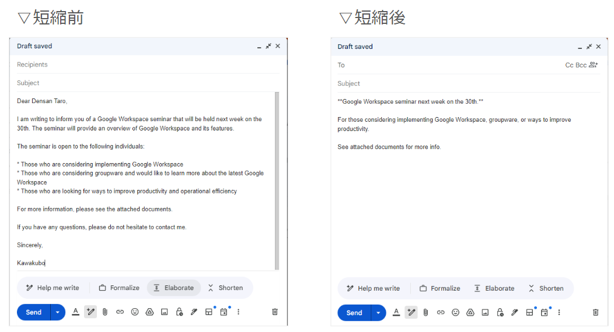Minimize the right compose window
The width and height of the screenshot is (614, 332).
[x=580, y=47]
